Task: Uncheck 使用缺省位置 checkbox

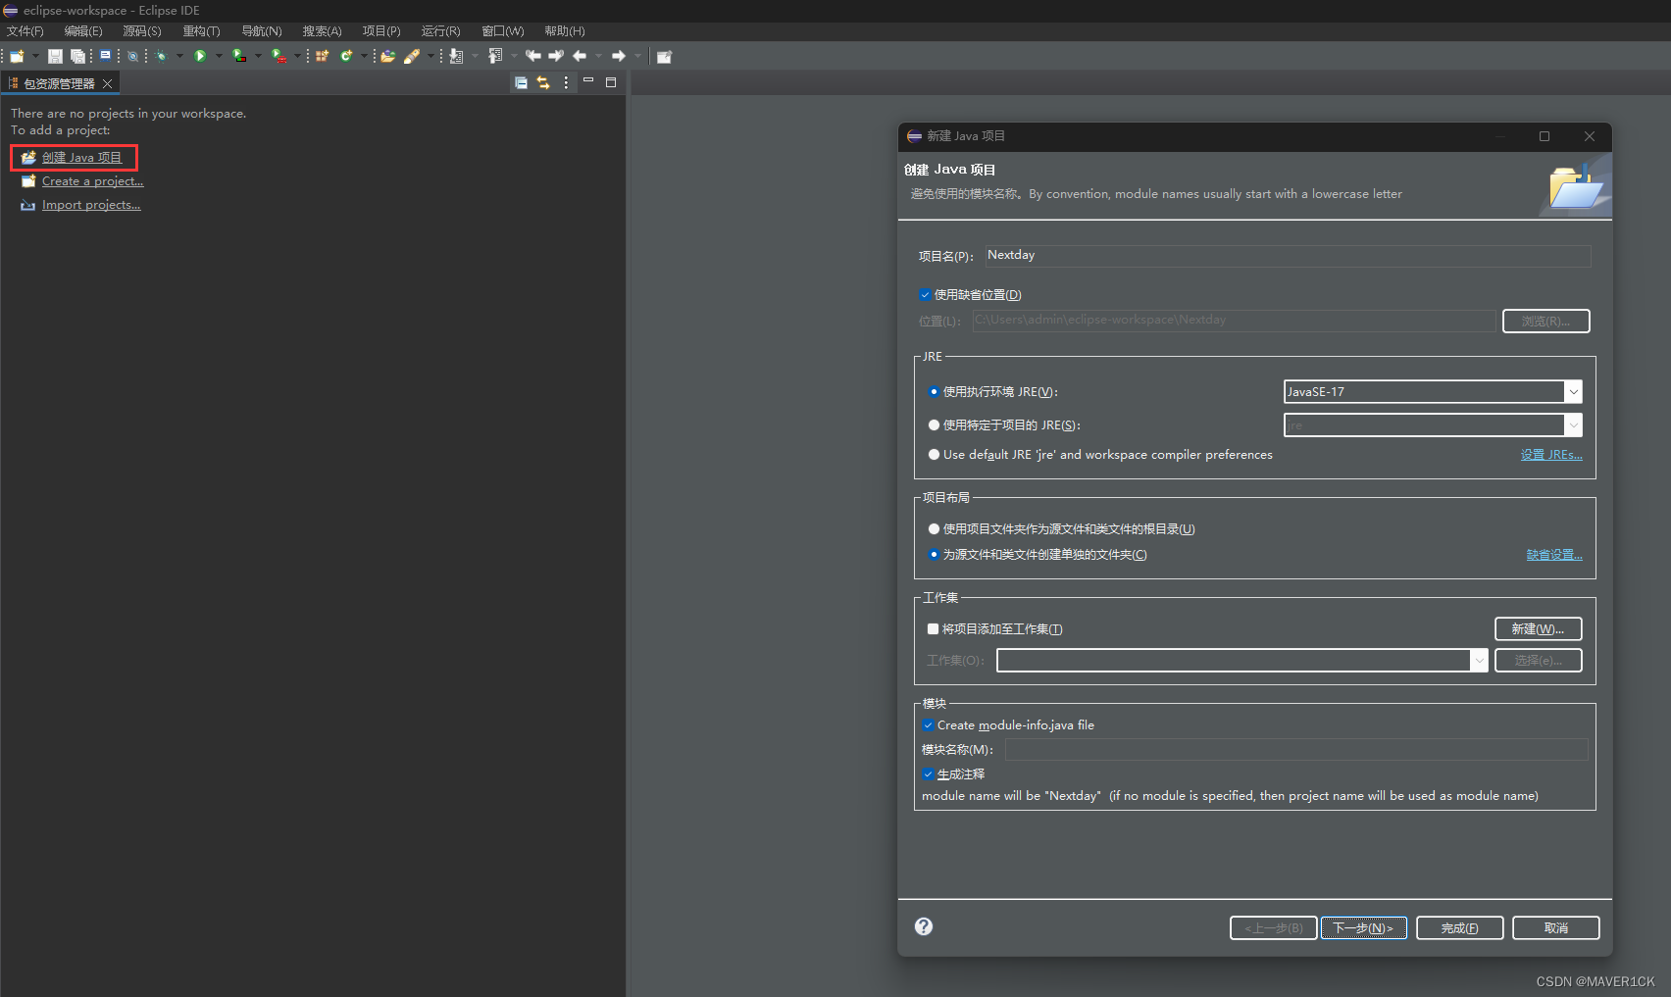Action: [x=925, y=294]
